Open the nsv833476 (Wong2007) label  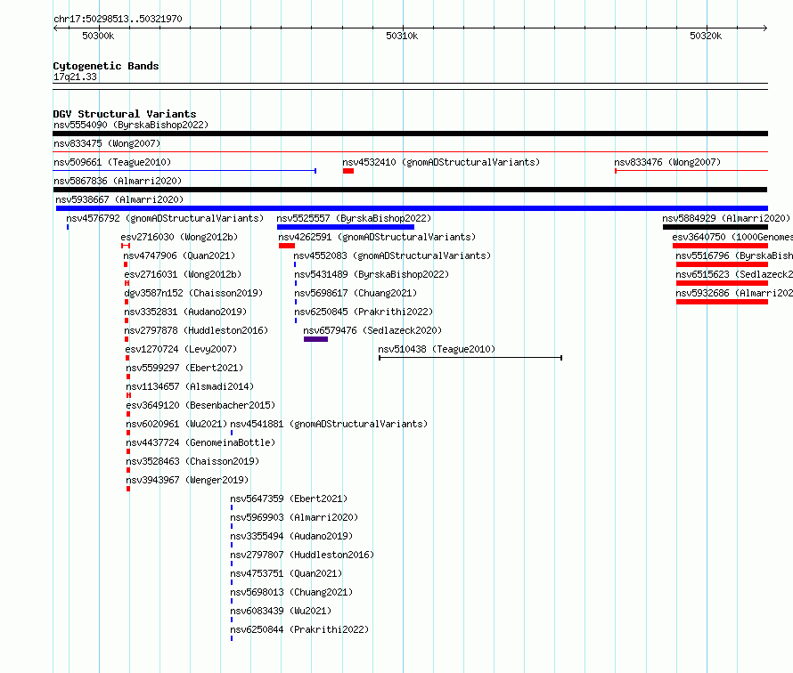[x=667, y=162]
